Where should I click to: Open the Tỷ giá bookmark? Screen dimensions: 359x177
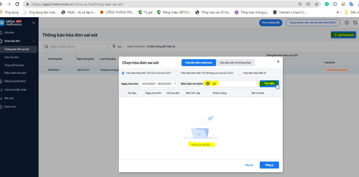[x=145, y=12]
